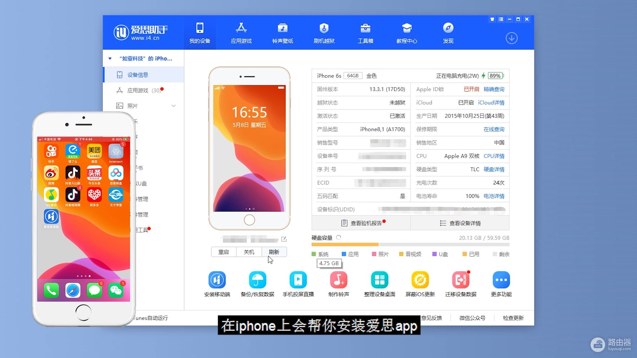637x358 pixels.
Task: Click the yellow 音视频 legend swatch
Action: tap(401, 254)
